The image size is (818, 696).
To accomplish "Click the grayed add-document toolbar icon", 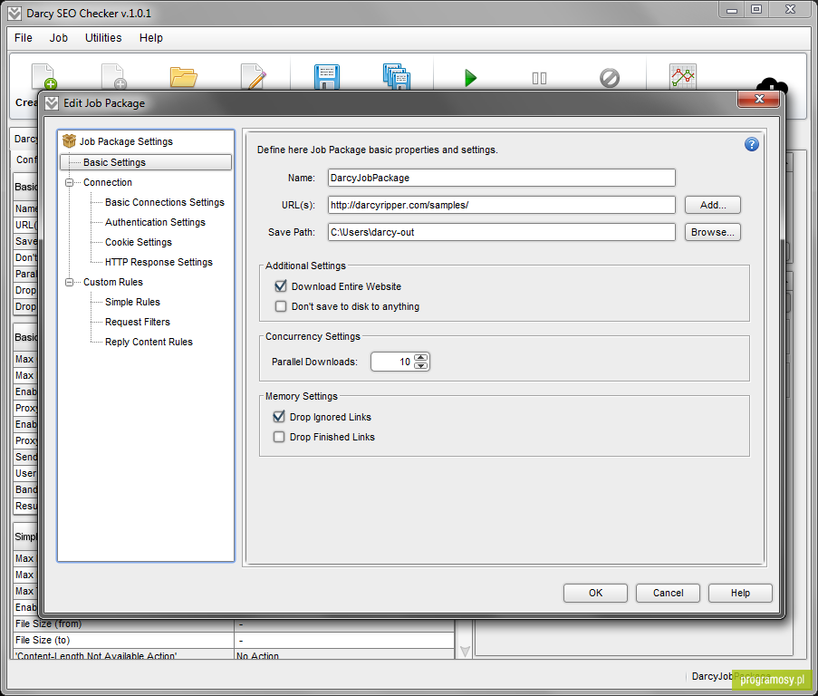I will point(114,77).
